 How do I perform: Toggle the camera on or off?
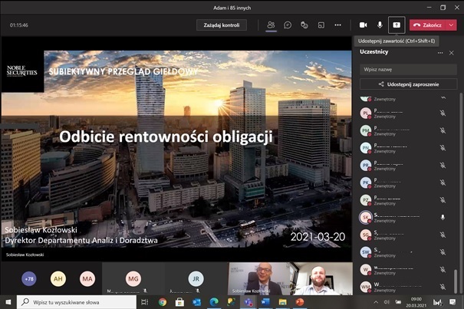coord(364,25)
